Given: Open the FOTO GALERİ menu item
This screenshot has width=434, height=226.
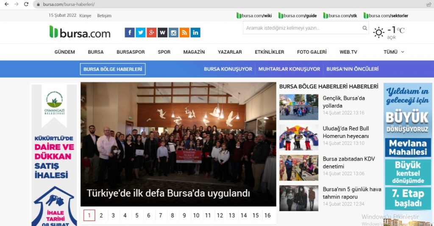Looking at the screenshot, I should [x=312, y=52].
